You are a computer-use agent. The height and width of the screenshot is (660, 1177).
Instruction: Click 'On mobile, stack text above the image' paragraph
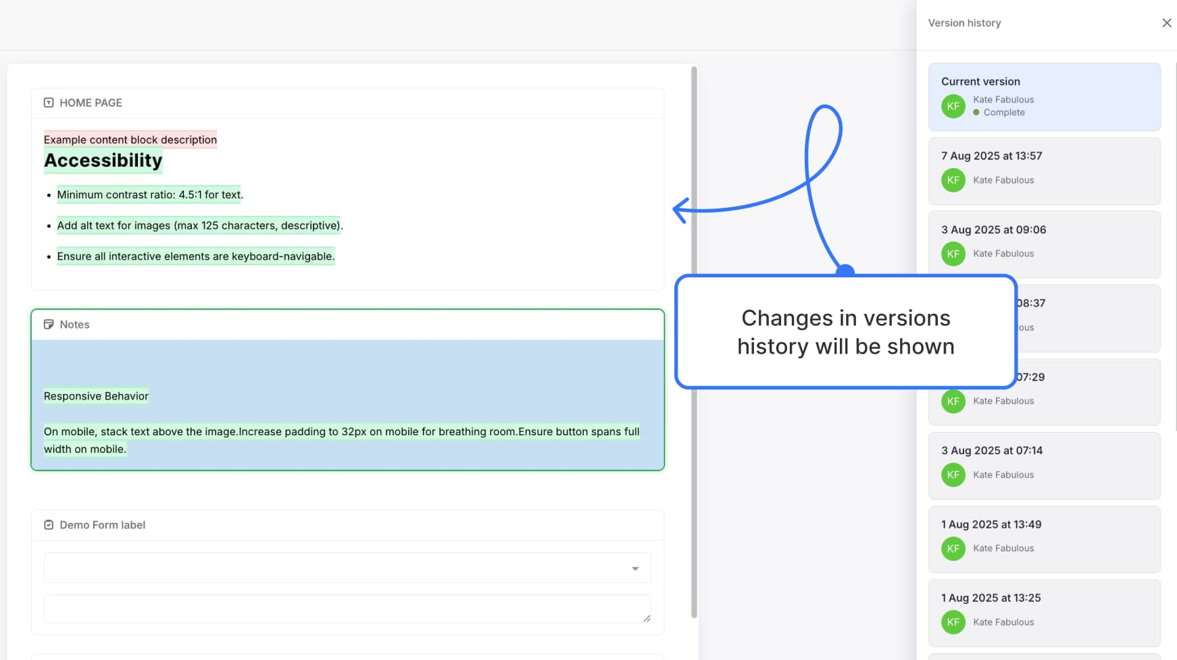341,440
